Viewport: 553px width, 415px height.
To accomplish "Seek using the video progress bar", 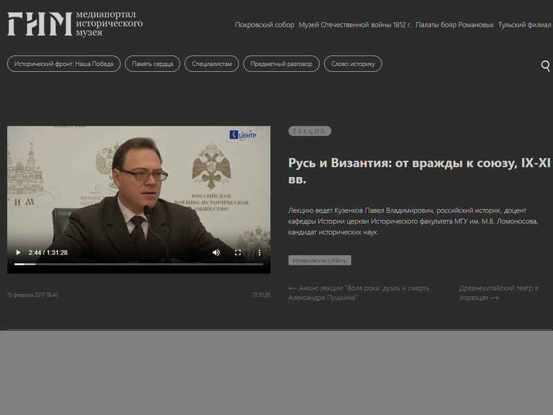I will point(139,264).
